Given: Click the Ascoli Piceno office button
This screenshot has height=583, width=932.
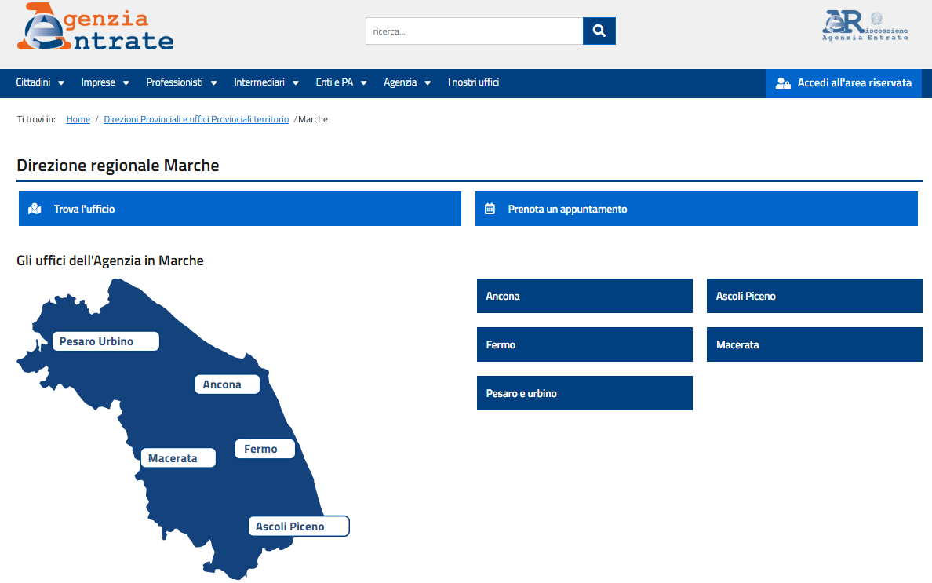Looking at the screenshot, I should click(814, 296).
